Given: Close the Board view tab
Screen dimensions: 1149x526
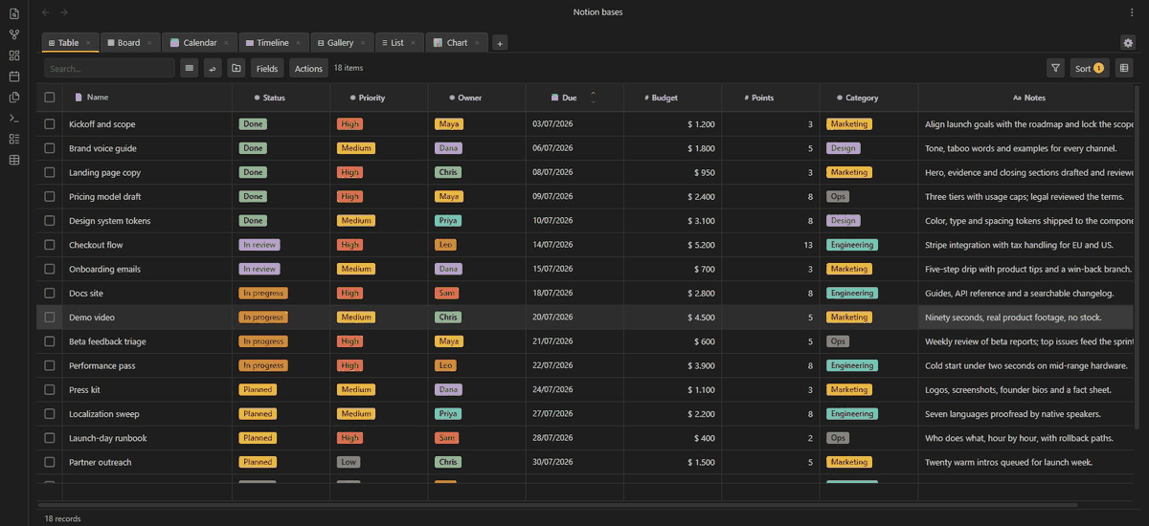Looking at the screenshot, I should (x=149, y=43).
